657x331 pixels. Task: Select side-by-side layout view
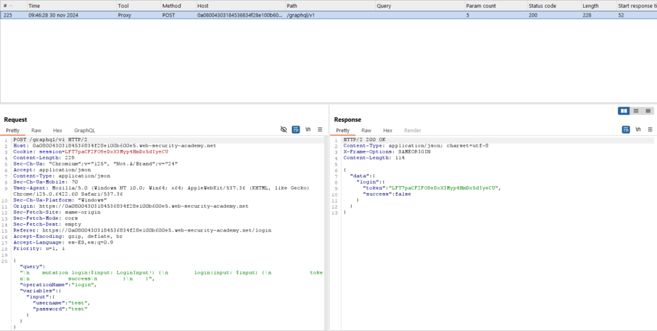click(x=624, y=111)
